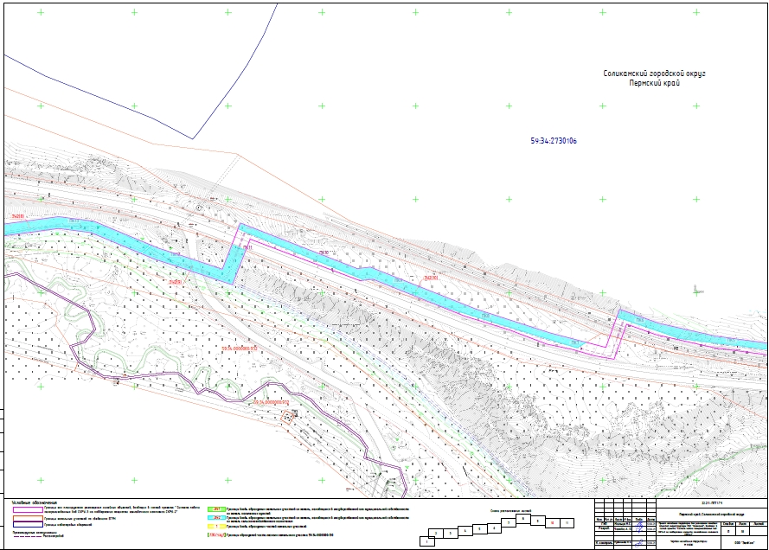The width and height of the screenshot is (769, 550).
Task: Click the "Соликамский городской округ" label
Action: pyautogui.click(x=654, y=74)
